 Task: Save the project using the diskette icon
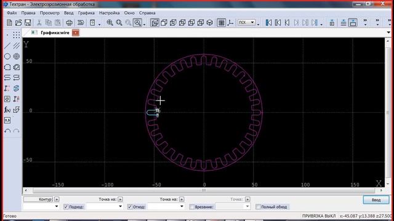tap(28, 23)
